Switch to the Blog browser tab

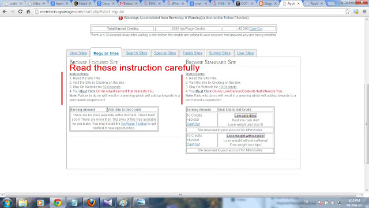point(268,3)
